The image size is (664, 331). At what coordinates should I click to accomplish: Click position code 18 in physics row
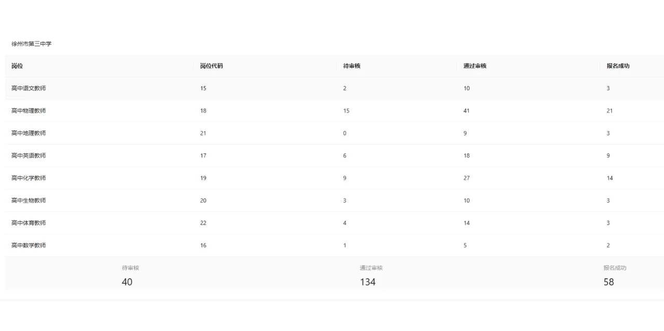point(203,111)
